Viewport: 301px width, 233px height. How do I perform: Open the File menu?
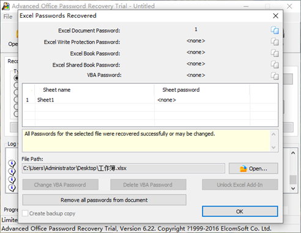coord(8,17)
